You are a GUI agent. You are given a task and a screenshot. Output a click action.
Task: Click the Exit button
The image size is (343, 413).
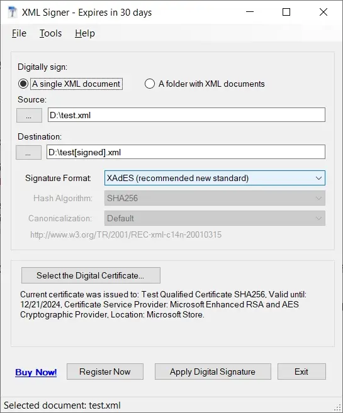301,372
